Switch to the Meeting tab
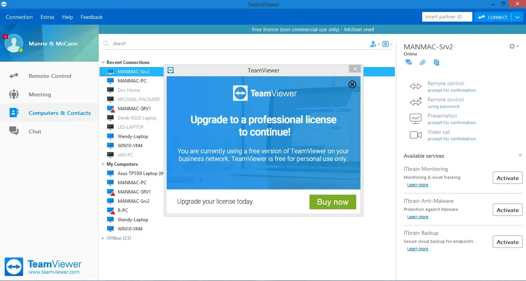The height and width of the screenshot is (281, 526). click(x=49, y=94)
